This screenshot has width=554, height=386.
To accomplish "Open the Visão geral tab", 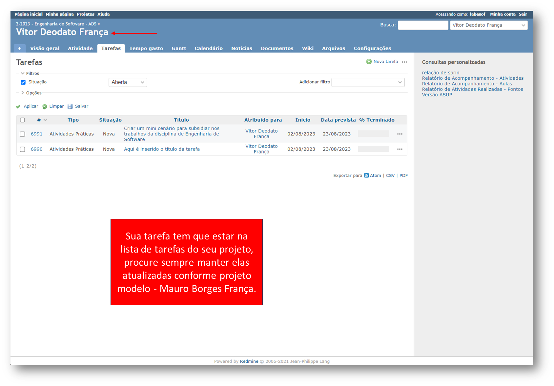I will (45, 48).
